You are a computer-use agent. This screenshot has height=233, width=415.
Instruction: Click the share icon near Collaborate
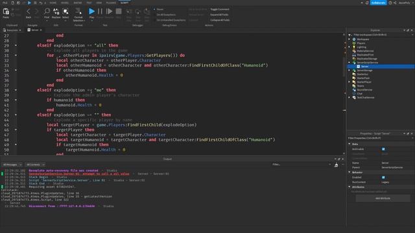coord(395,3)
